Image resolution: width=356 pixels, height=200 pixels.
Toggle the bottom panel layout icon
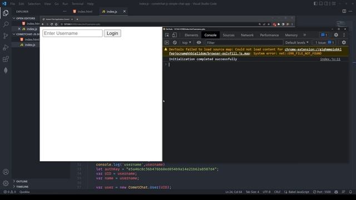321,4
